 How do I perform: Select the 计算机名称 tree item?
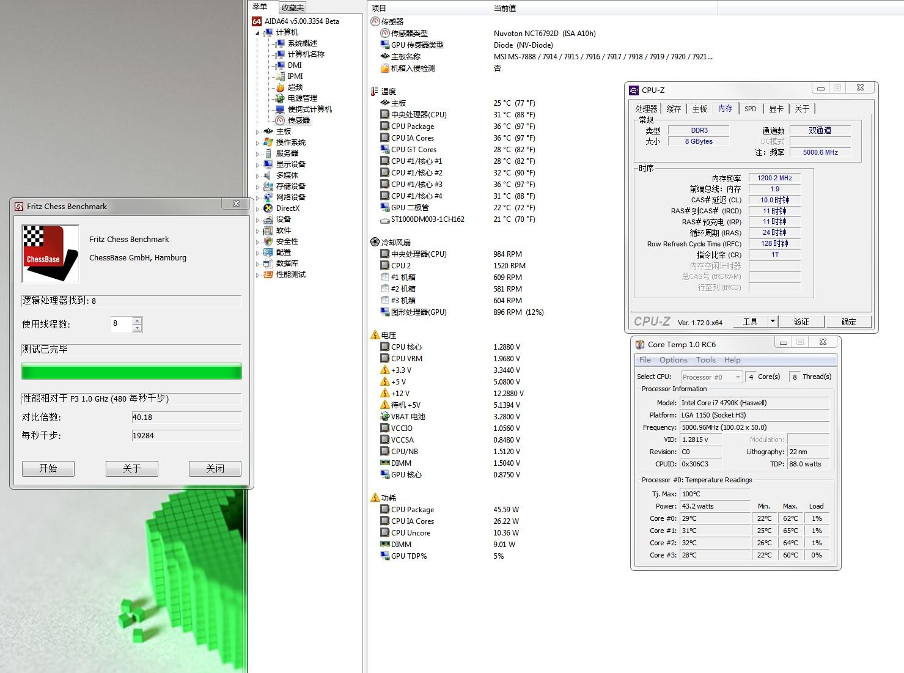[306, 54]
